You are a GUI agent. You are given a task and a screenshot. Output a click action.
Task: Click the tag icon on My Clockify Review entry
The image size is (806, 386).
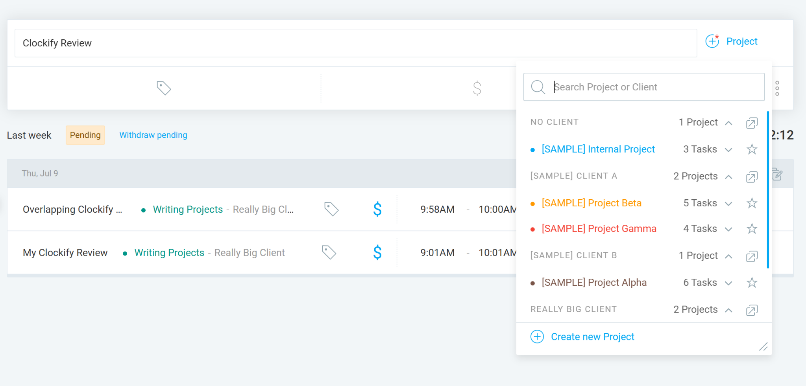point(329,252)
